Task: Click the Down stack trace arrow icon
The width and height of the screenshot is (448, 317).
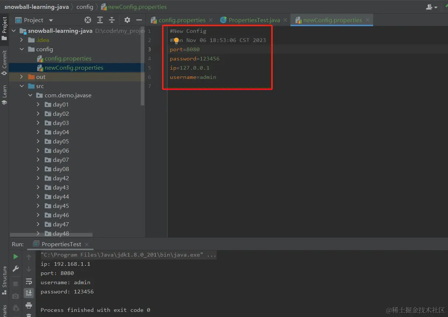Action: tap(29, 269)
